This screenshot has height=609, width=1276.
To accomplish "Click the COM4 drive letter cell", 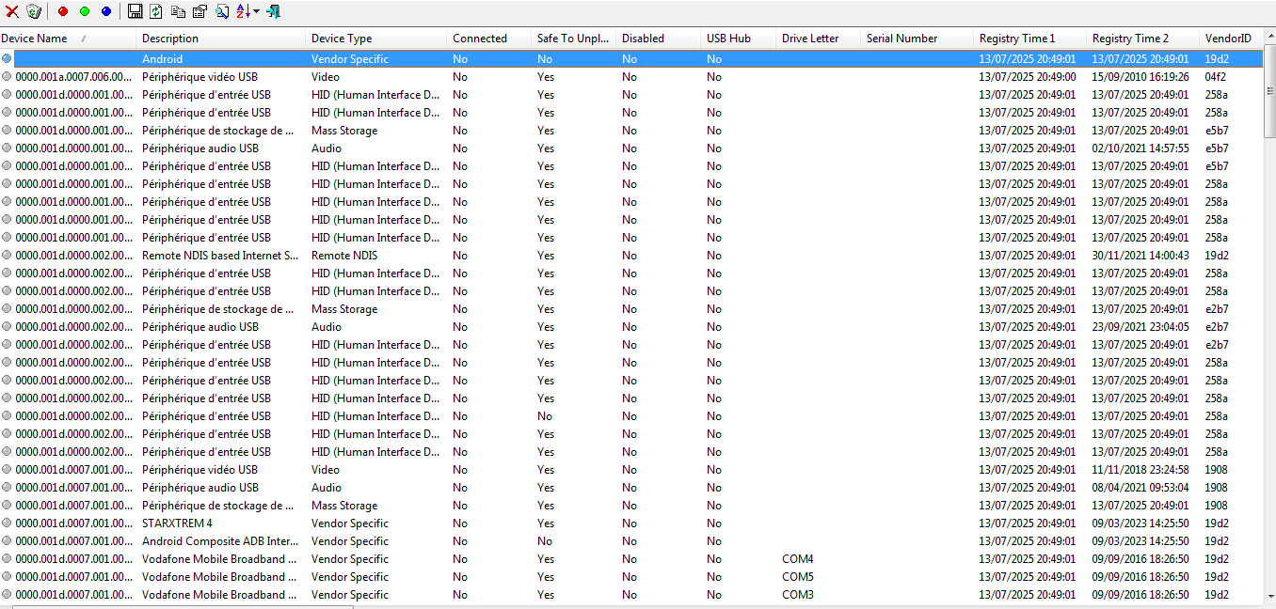I will pos(798,559).
